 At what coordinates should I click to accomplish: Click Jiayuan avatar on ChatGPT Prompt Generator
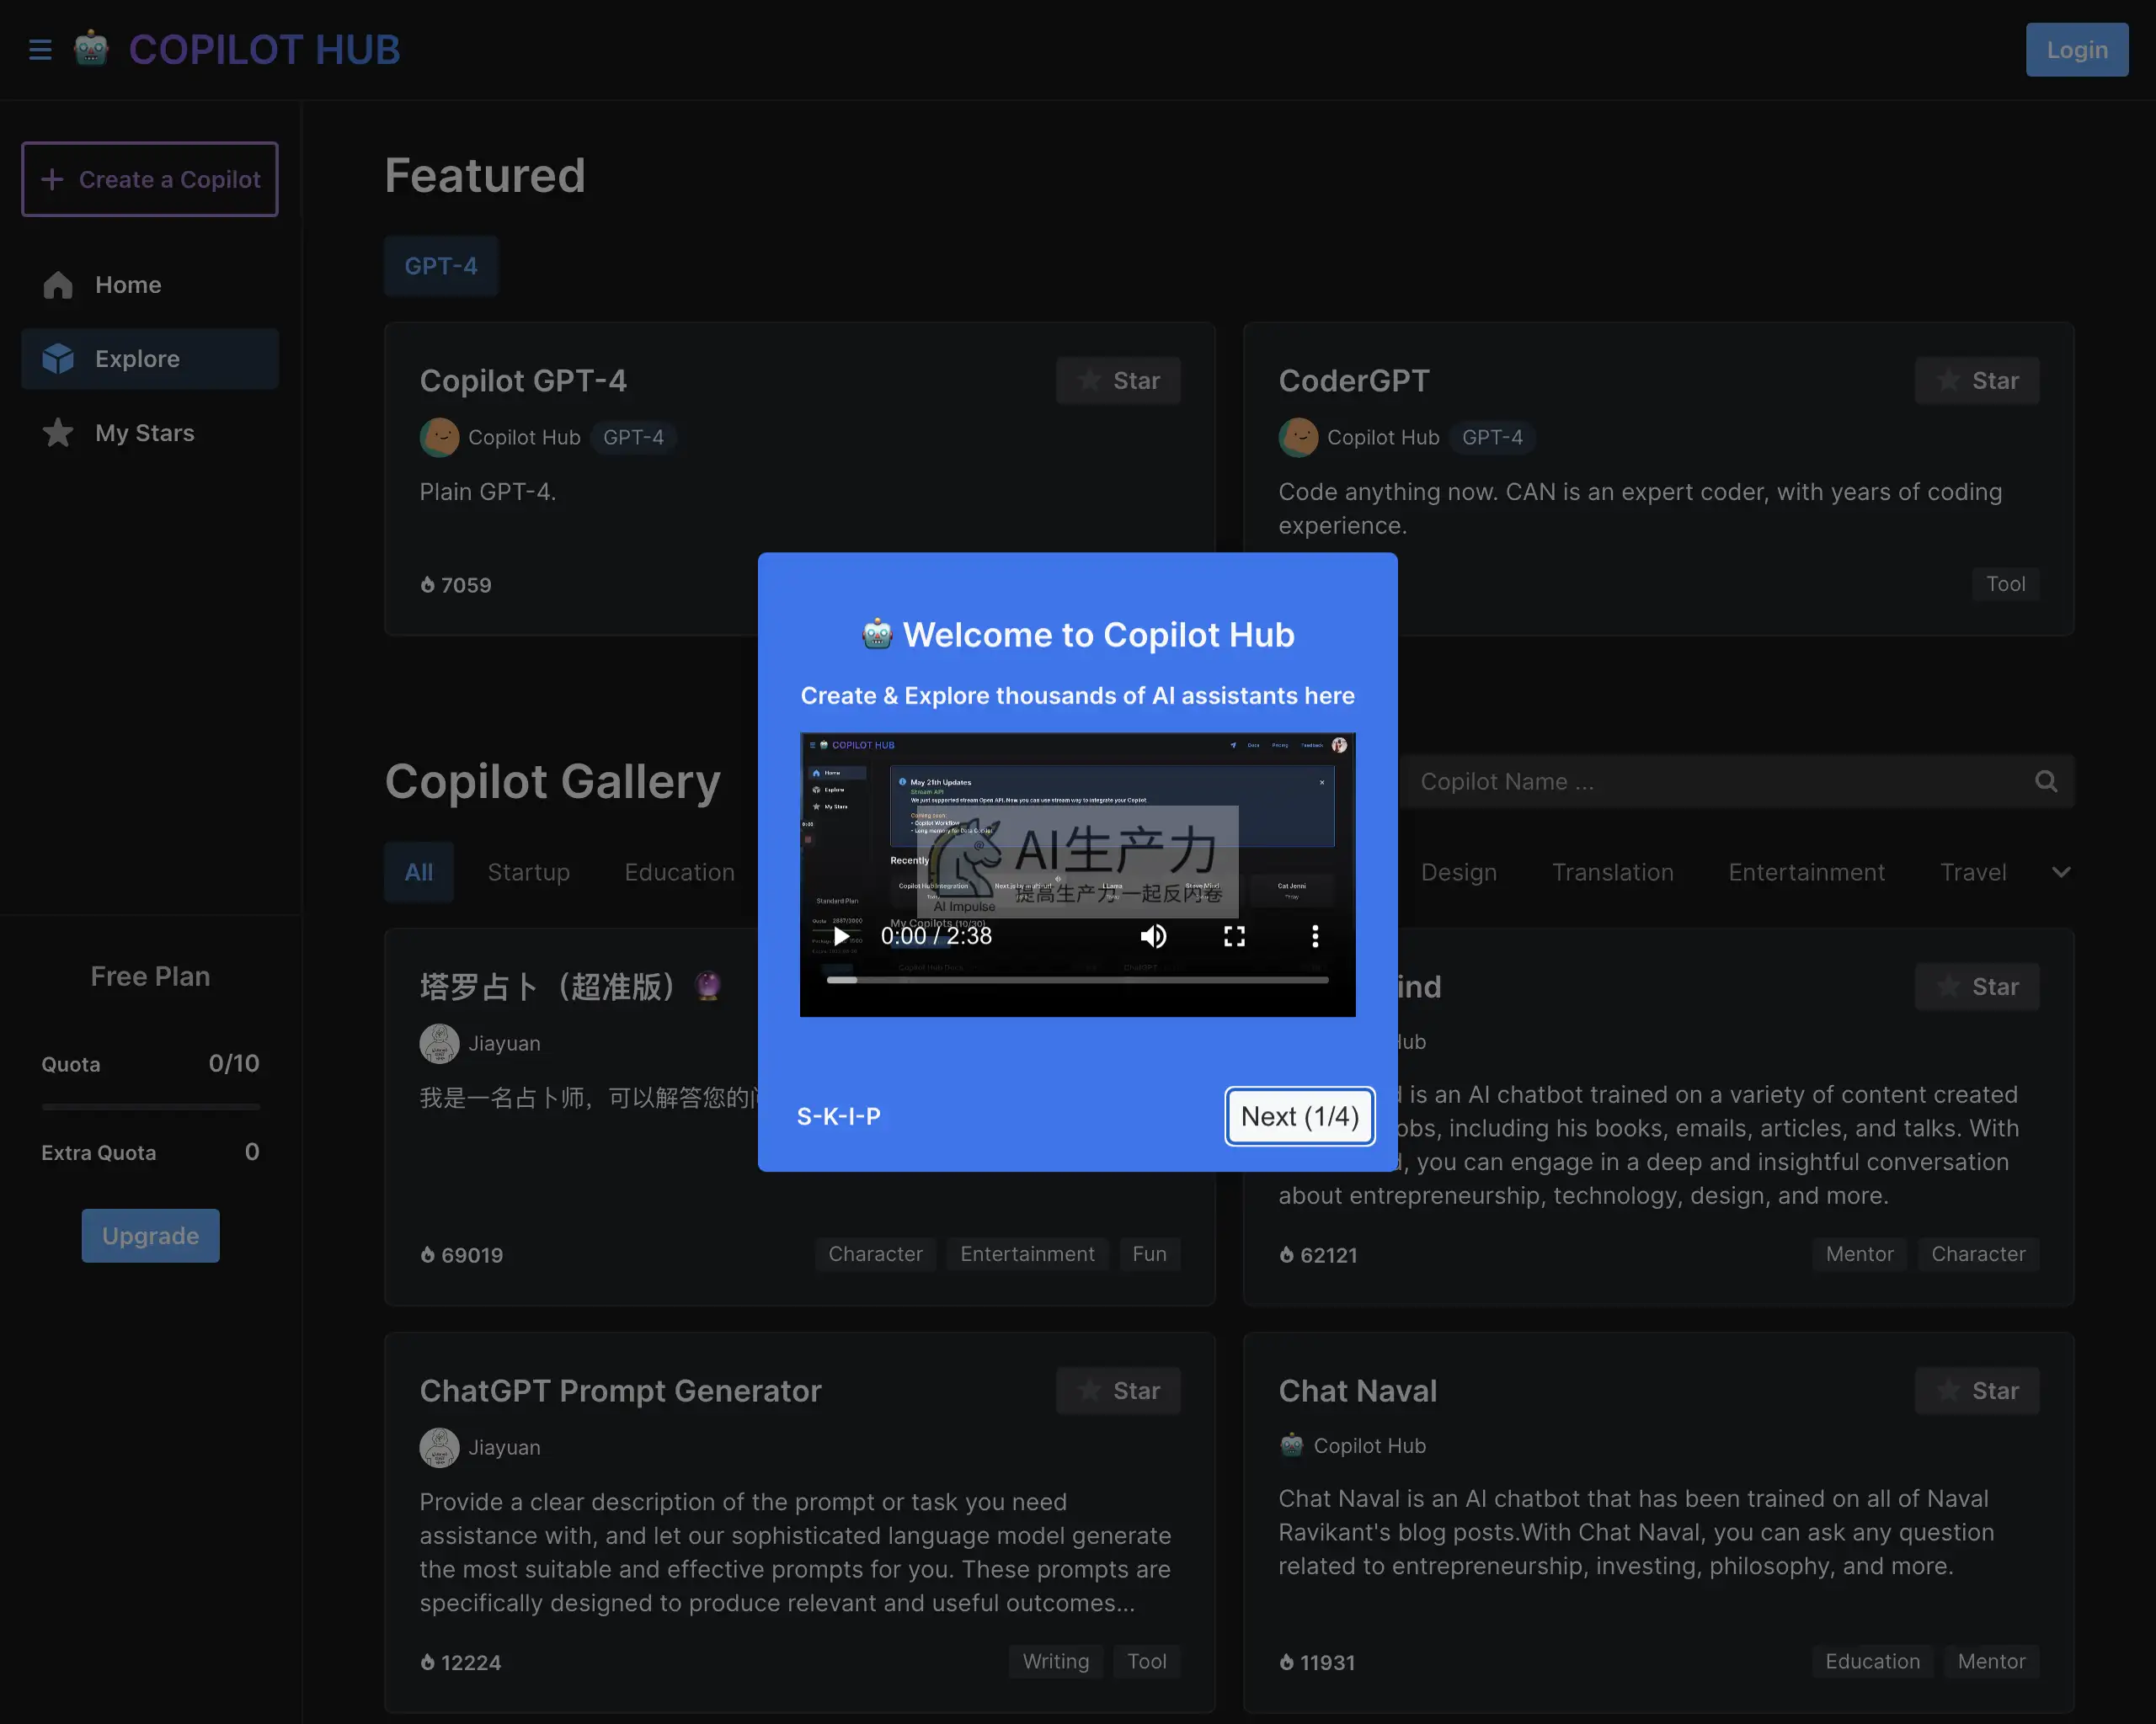[x=439, y=1447]
